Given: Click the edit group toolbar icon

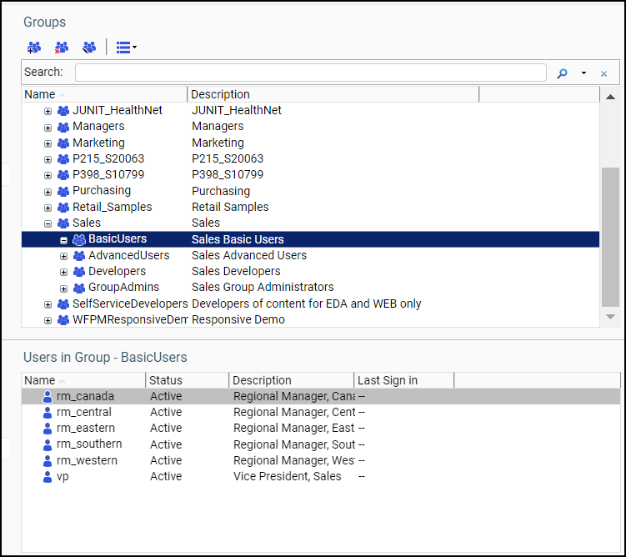Looking at the screenshot, I should [89, 48].
